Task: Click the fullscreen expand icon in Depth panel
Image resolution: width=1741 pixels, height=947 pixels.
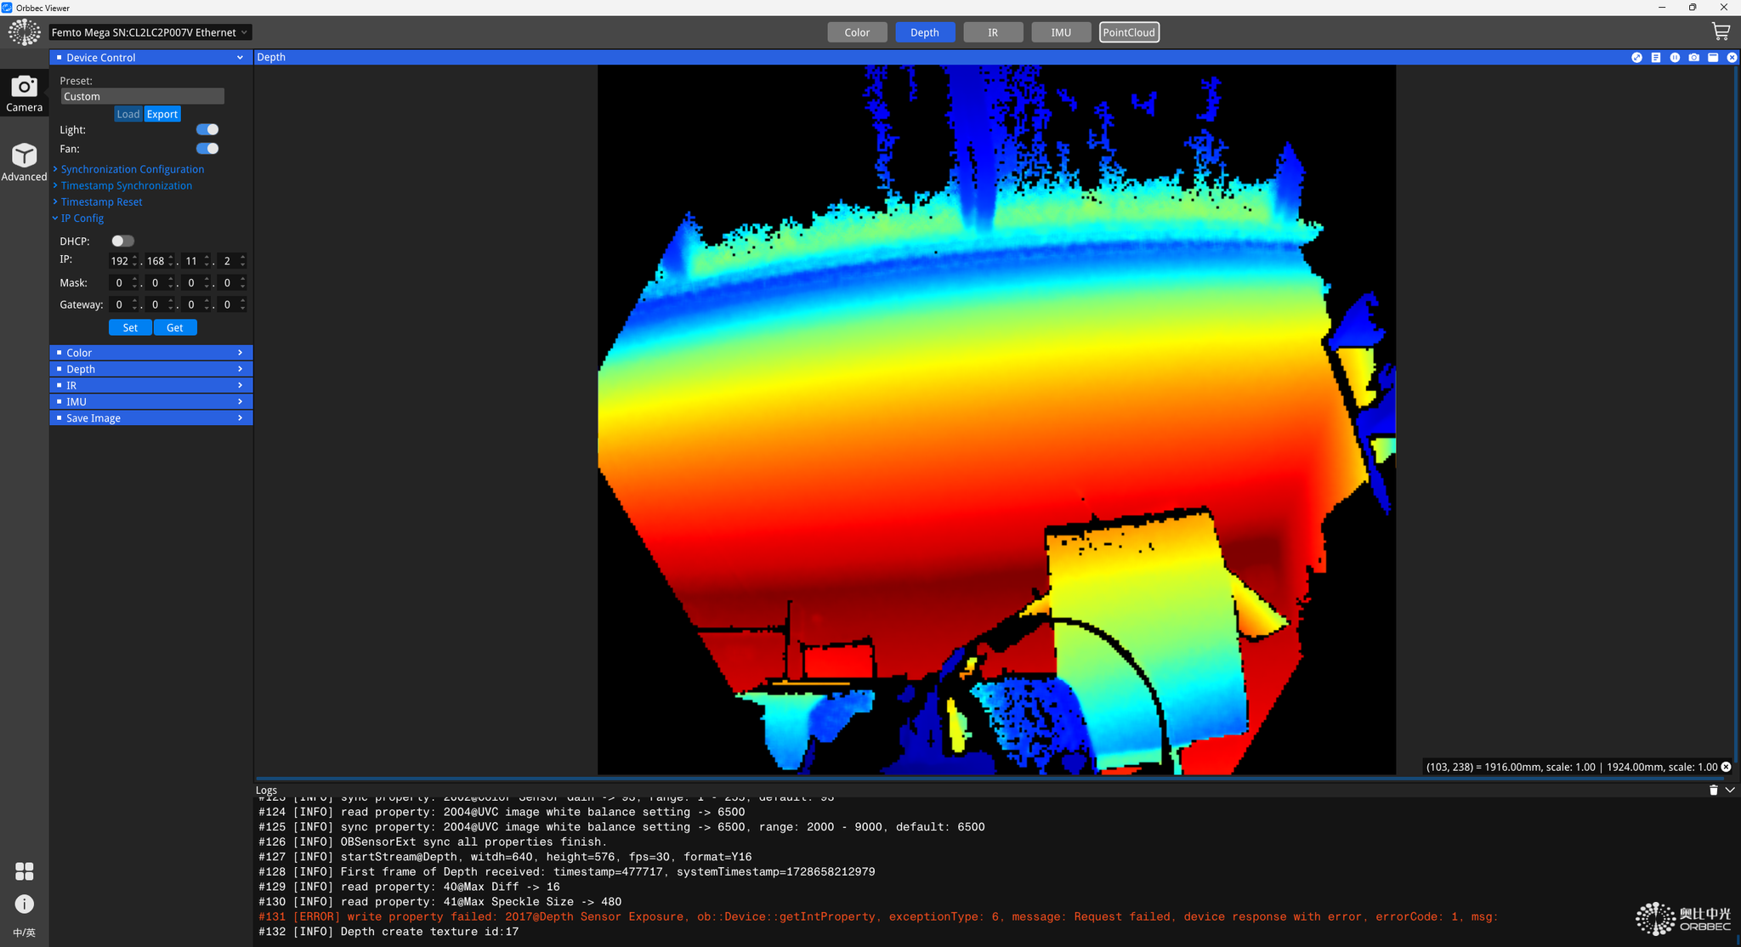Action: pyautogui.click(x=1636, y=58)
